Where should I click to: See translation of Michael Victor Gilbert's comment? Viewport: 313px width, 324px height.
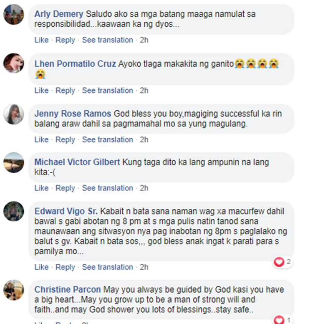(x=107, y=188)
